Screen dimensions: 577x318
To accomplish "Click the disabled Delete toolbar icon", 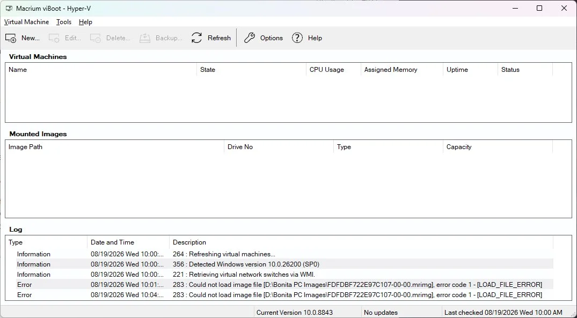I will tap(96, 38).
